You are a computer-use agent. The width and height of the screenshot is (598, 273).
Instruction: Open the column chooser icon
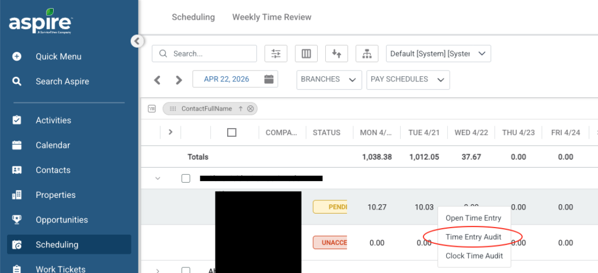[x=306, y=54]
